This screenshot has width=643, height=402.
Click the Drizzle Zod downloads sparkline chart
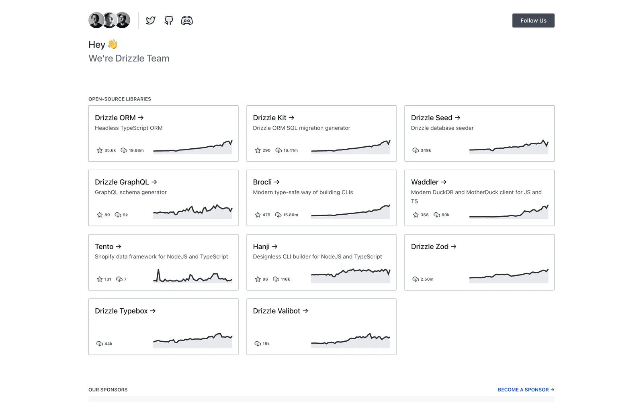tap(509, 275)
